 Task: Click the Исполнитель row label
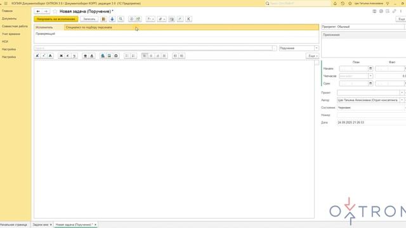(x=44, y=27)
